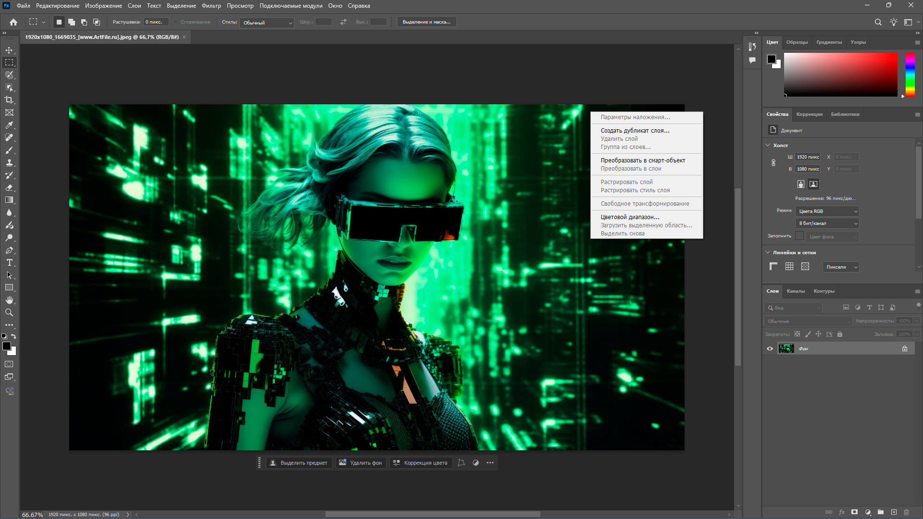Toggle Quick Mask mode icon
Image resolution: width=923 pixels, height=519 pixels.
(9, 364)
